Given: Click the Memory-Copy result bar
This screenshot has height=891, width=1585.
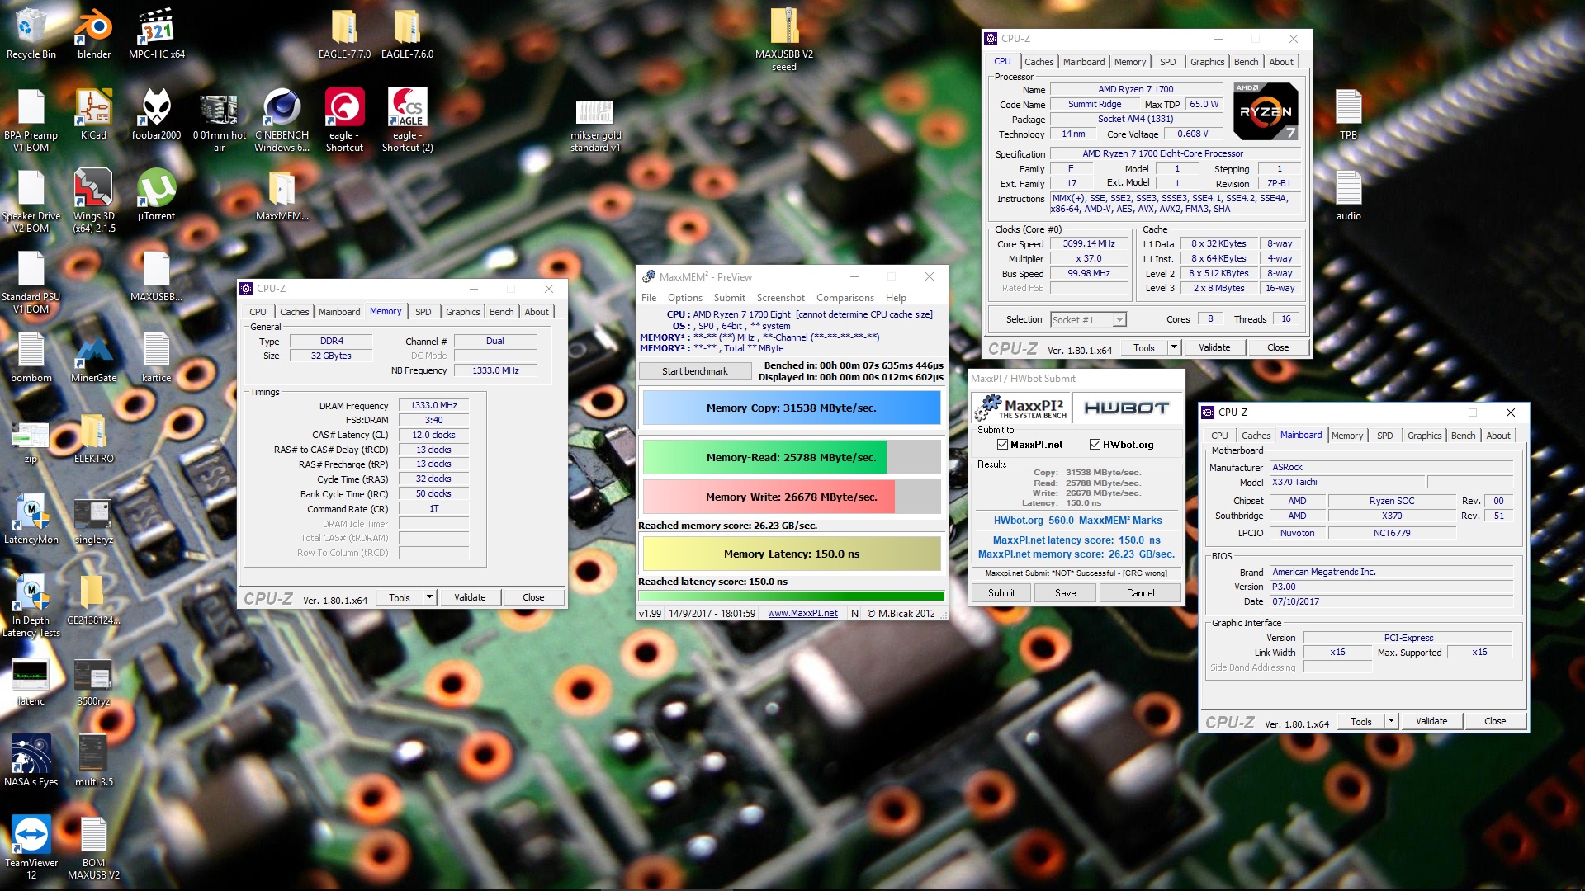Looking at the screenshot, I should click(791, 408).
